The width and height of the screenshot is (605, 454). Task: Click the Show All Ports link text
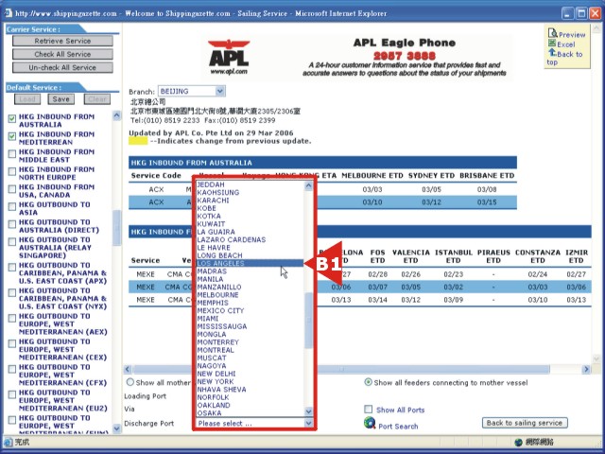pos(400,410)
